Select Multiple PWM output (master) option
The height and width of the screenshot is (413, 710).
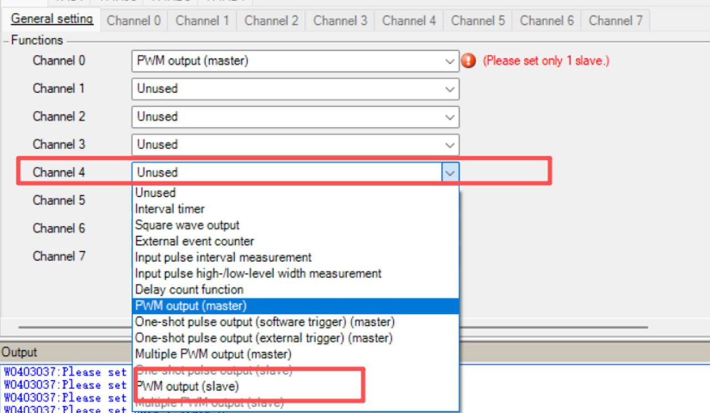click(x=213, y=354)
